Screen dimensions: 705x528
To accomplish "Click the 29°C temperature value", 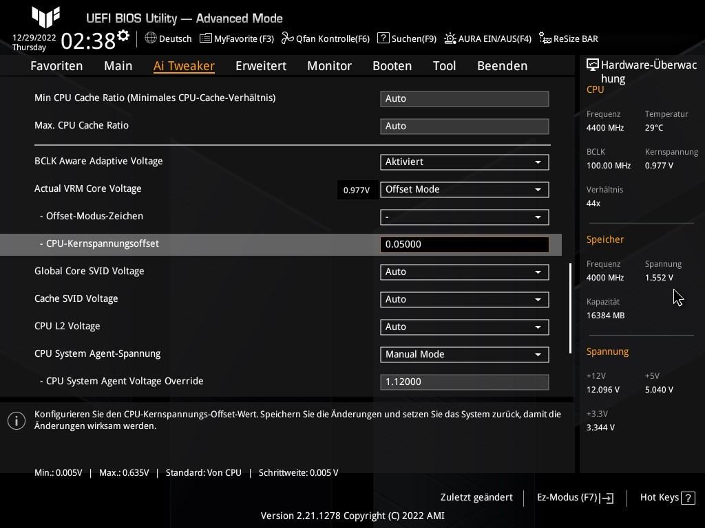I will [654, 128].
